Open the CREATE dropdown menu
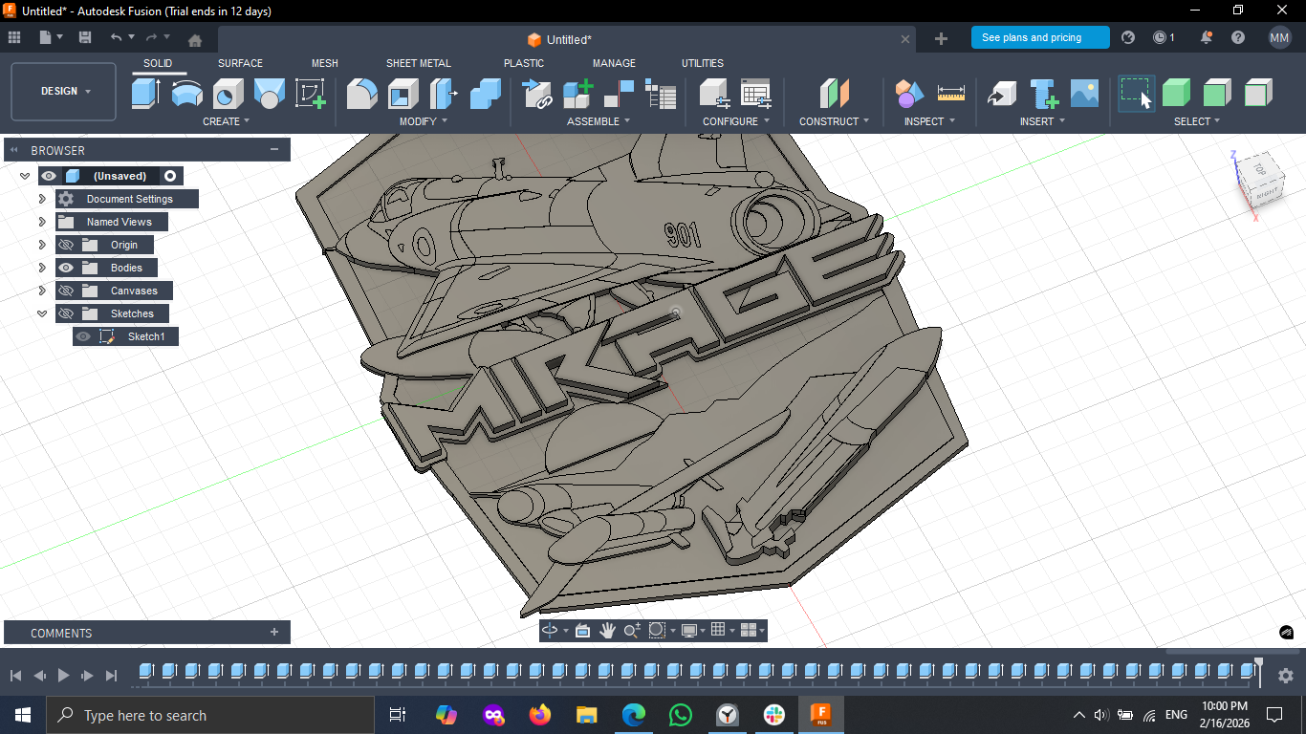 click(x=226, y=121)
